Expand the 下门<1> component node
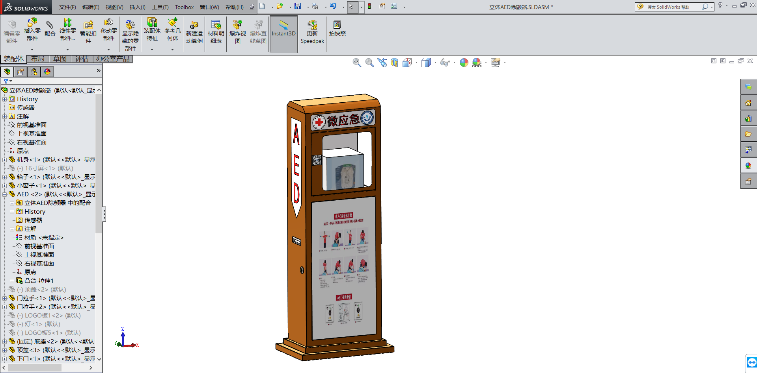 pos(4,359)
